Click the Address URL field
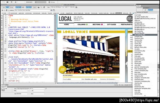The height and width of the screenshot is (103, 160). 33,10
